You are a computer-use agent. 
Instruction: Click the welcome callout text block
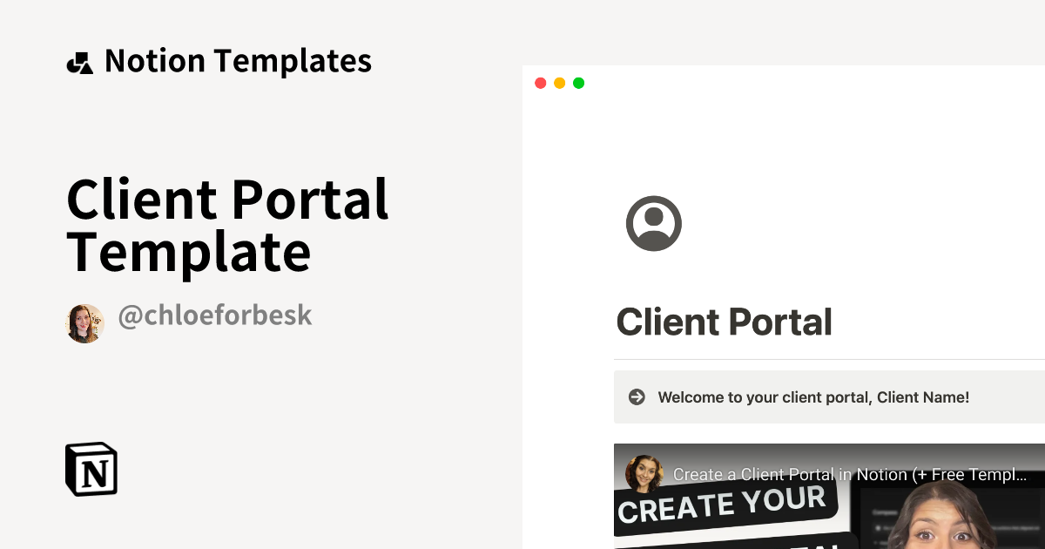point(829,397)
